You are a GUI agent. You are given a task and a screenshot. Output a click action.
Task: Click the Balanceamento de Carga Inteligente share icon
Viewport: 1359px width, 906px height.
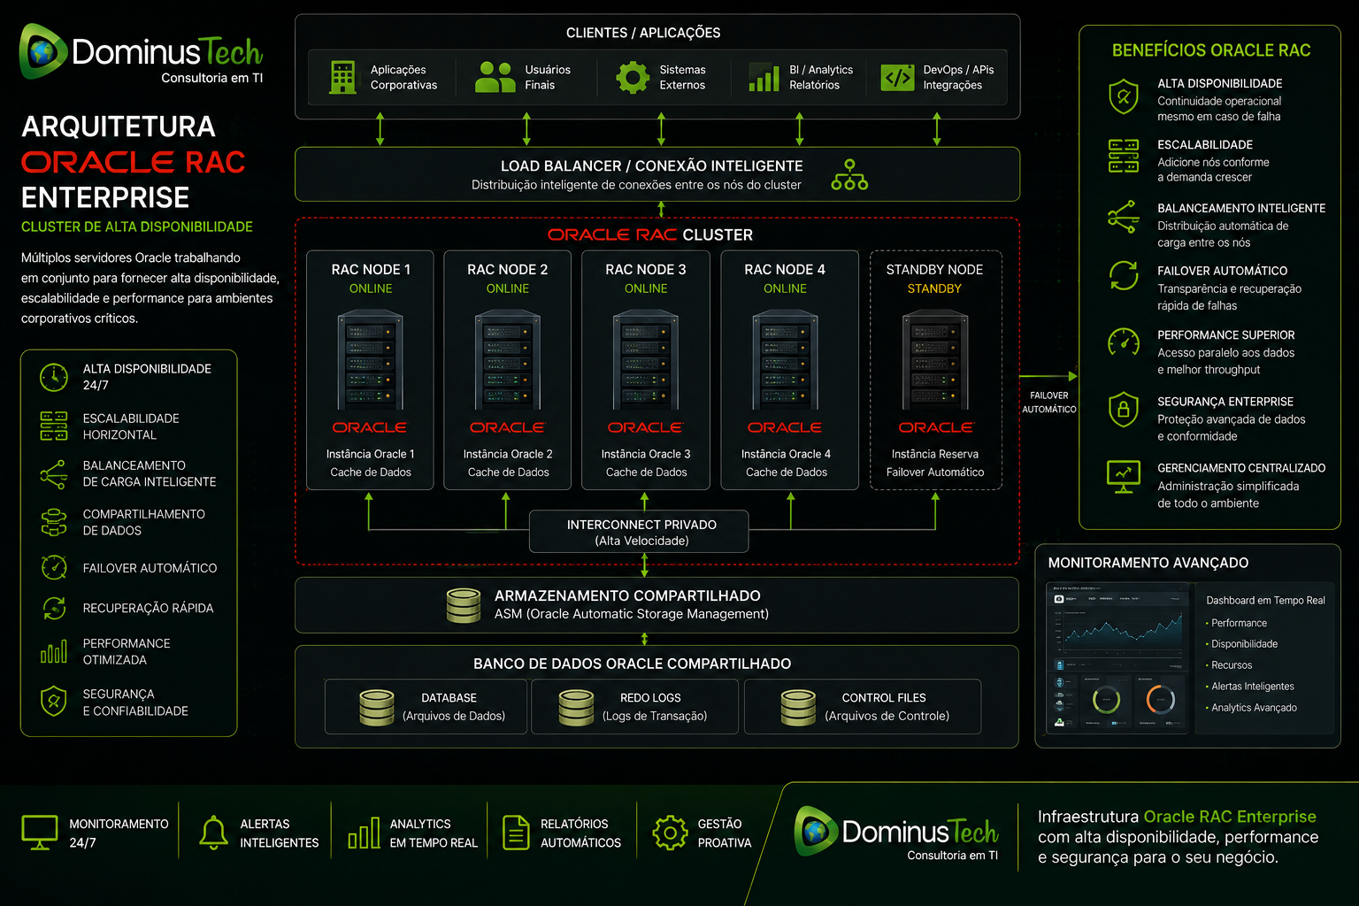[54, 474]
